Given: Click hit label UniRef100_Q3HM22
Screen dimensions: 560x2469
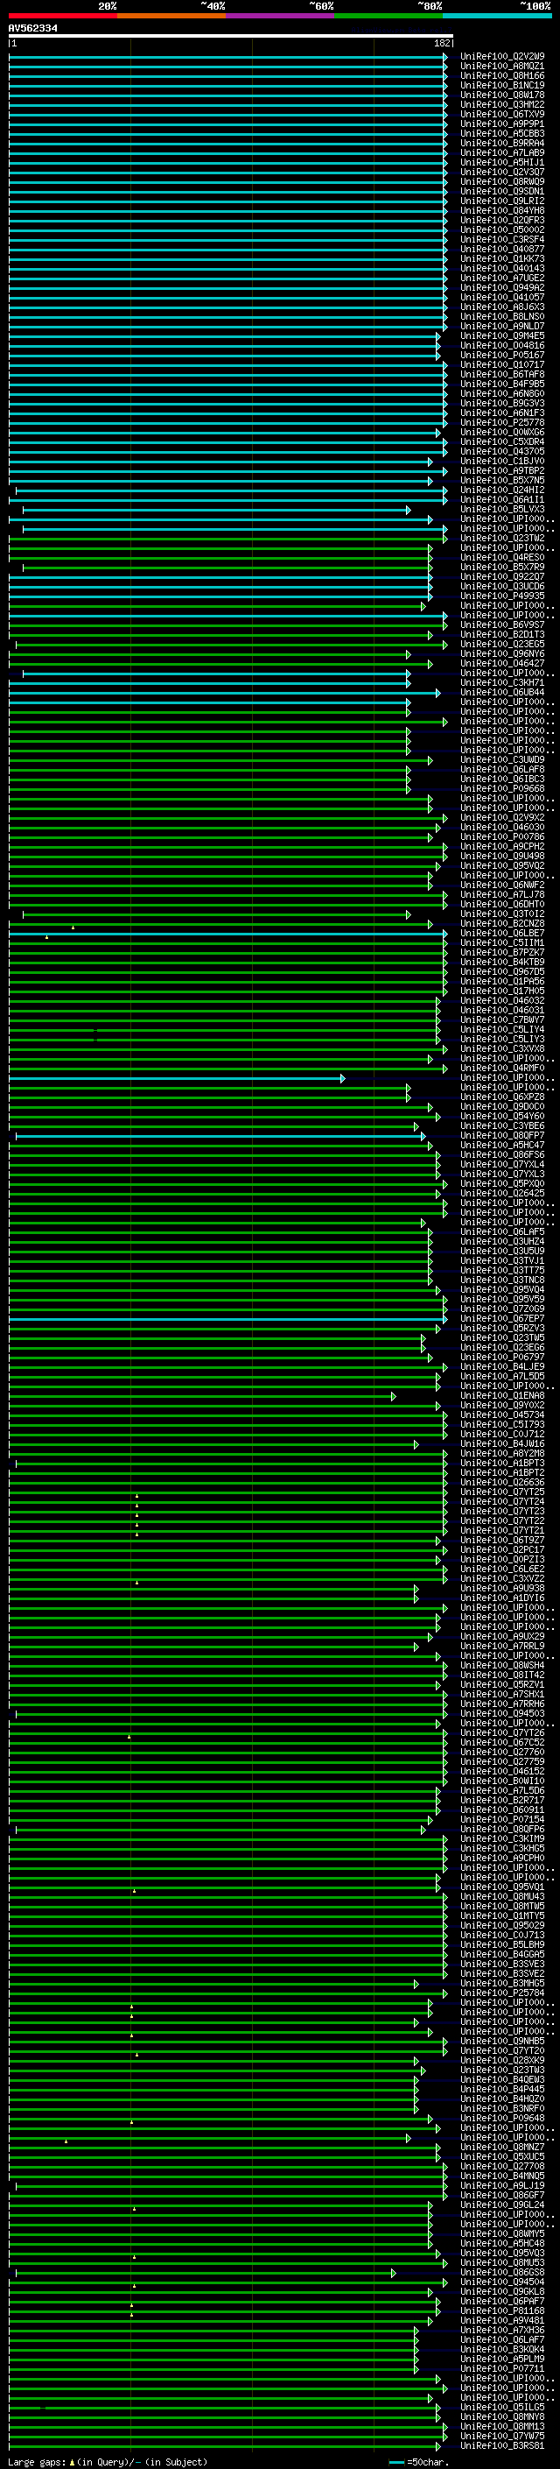Looking at the screenshot, I should tap(501, 104).
